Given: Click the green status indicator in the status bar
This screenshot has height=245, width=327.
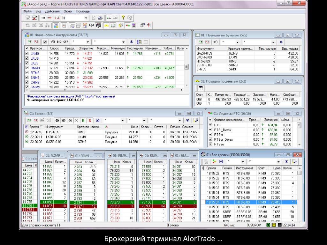Looking at the screenshot, I should [x=268, y=225].
